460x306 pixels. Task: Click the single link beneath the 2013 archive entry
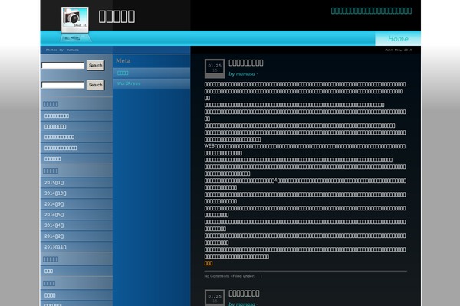pyautogui.click(x=48, y=271)
